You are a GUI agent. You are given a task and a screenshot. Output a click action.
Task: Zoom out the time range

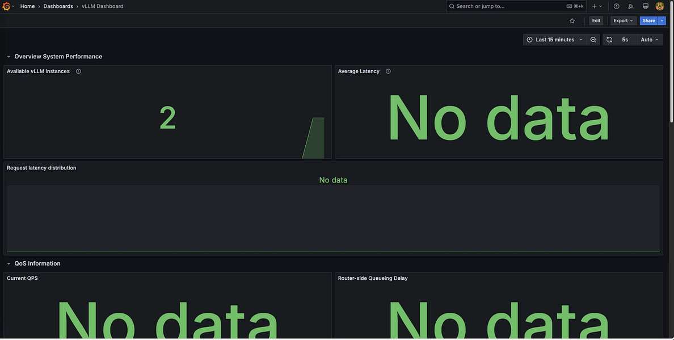pyautogui.click(x=593, y=40)
